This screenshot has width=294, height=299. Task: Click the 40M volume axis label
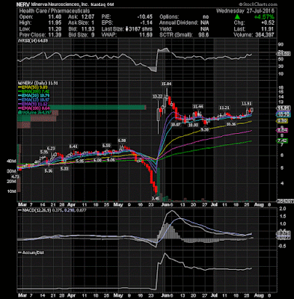click(11, 161)
